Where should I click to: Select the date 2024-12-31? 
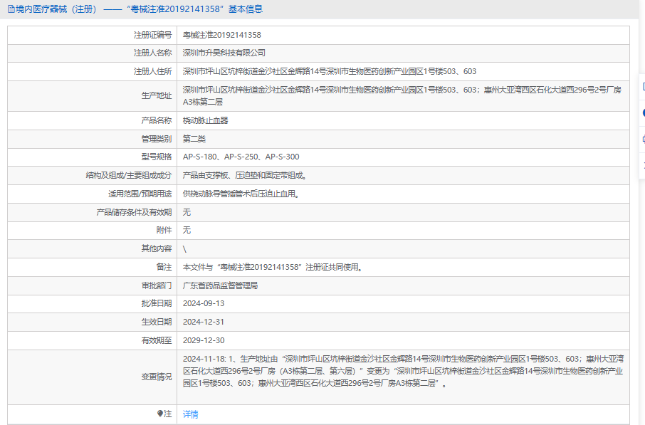(204, 322)
